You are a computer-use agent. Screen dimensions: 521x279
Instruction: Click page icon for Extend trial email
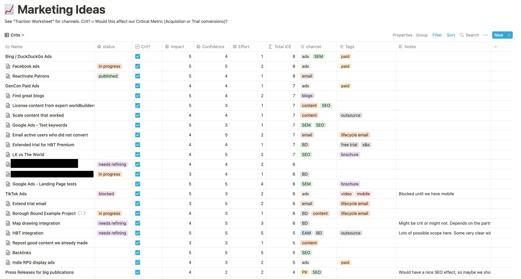8,204
